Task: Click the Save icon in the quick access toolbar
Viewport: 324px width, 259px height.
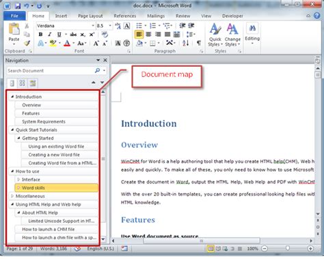Action: click(x=18, y=6)
